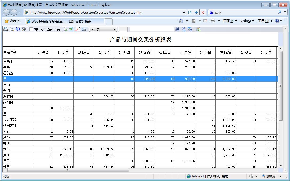Viewport: 290px width, 181px height.
Task: Enable the 打印应用当前布局 checkbox
Action: pyautogui.click(x=31, y=29)
